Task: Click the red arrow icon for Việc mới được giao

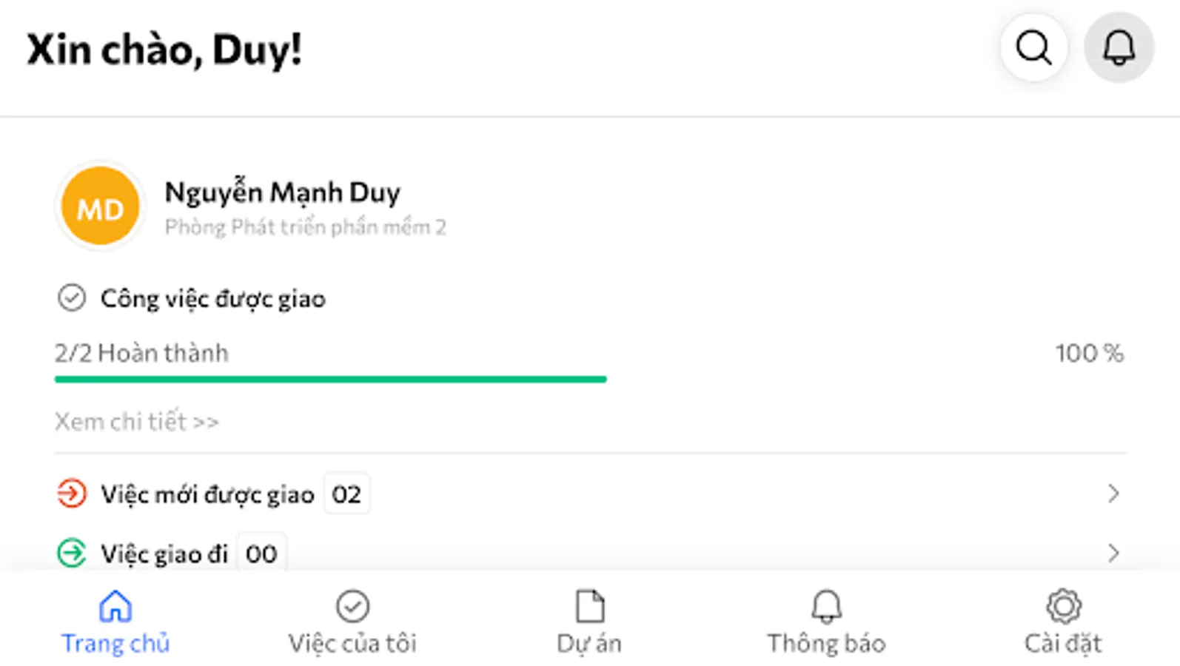Action: click(72, 494)
